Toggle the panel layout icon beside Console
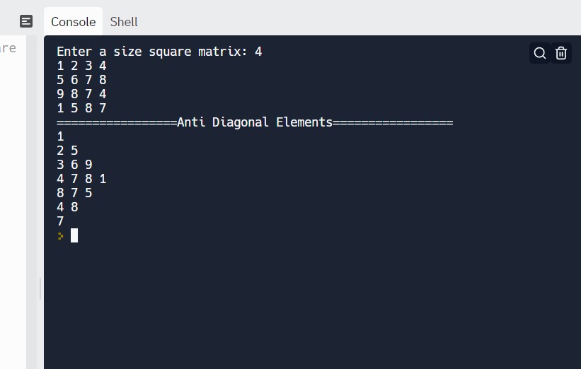This screenshot has width=581, height=369. [x=26, y=21]
